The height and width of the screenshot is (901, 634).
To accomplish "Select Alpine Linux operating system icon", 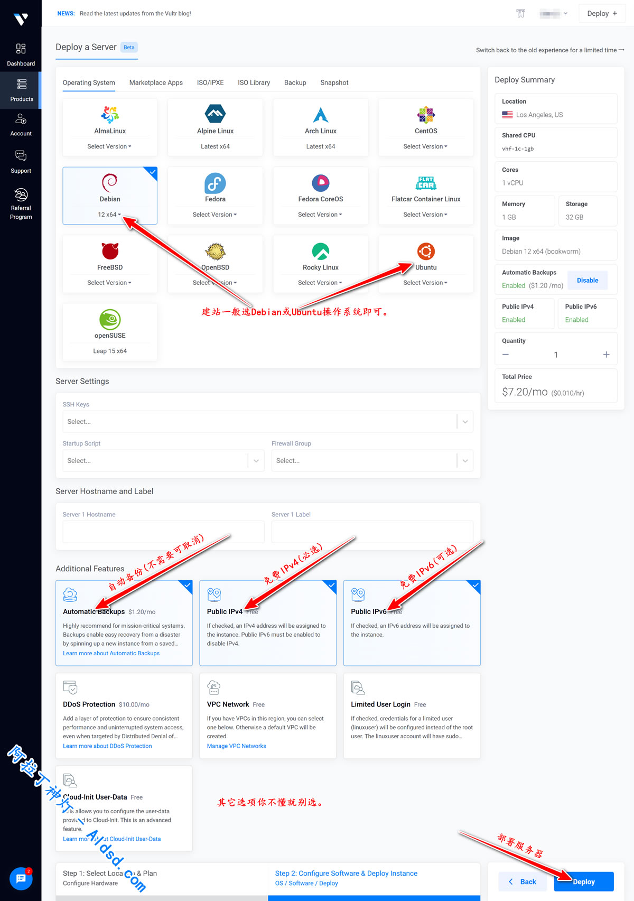I will pos(215,114).
